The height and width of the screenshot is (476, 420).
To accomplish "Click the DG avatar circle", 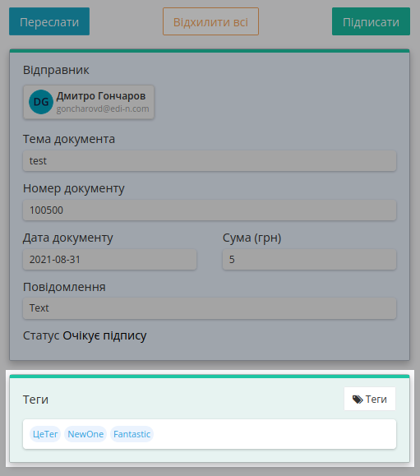I will [x=41, y=102].
